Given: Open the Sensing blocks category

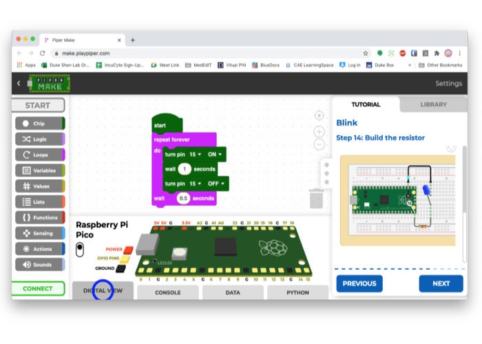Looking at the screenshot, I should point(40,233).
